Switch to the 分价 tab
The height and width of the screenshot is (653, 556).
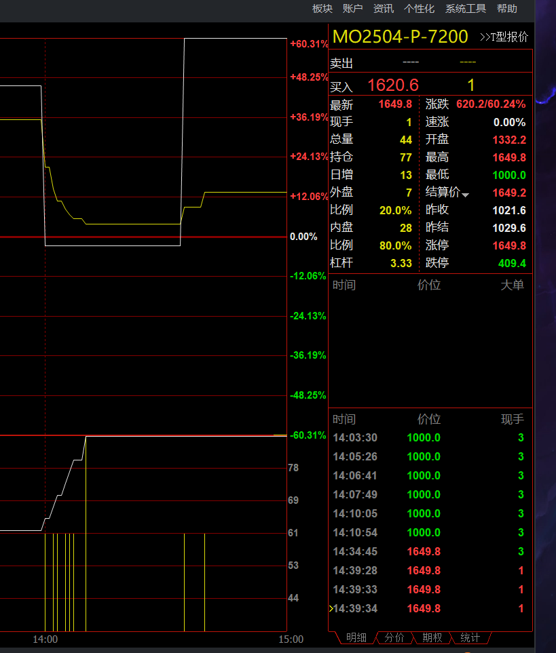[x=394, y=637]
